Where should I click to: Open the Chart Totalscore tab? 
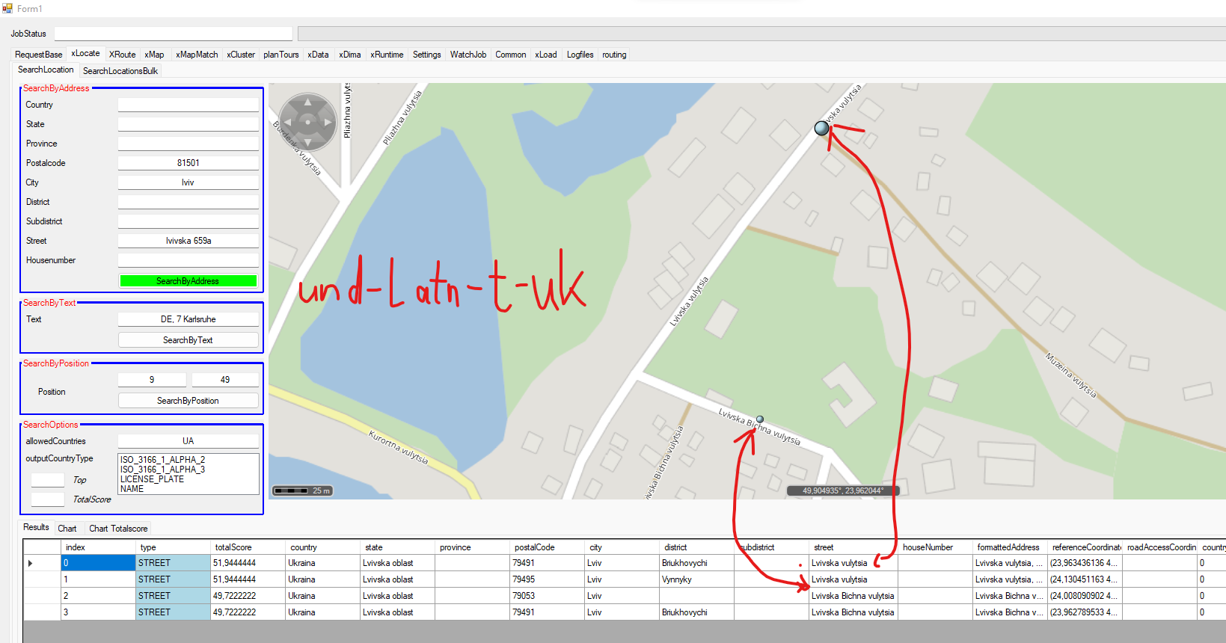pyautogui.click(x=118, y=529)
